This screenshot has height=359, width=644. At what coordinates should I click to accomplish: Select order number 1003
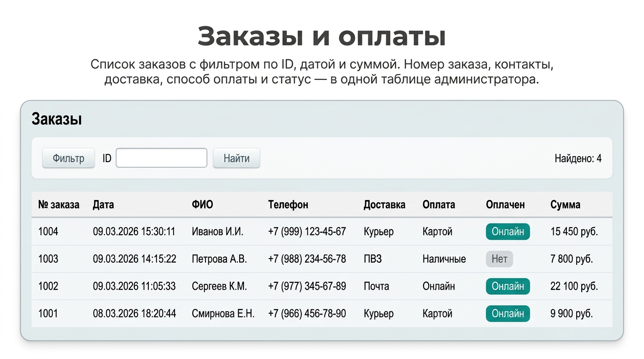[48, 259]
